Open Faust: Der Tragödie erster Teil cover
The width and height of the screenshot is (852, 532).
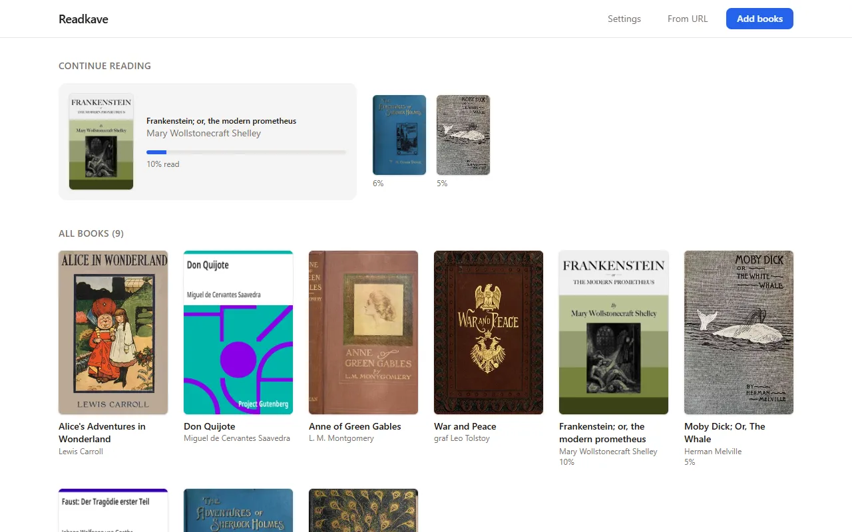(113, 511)
